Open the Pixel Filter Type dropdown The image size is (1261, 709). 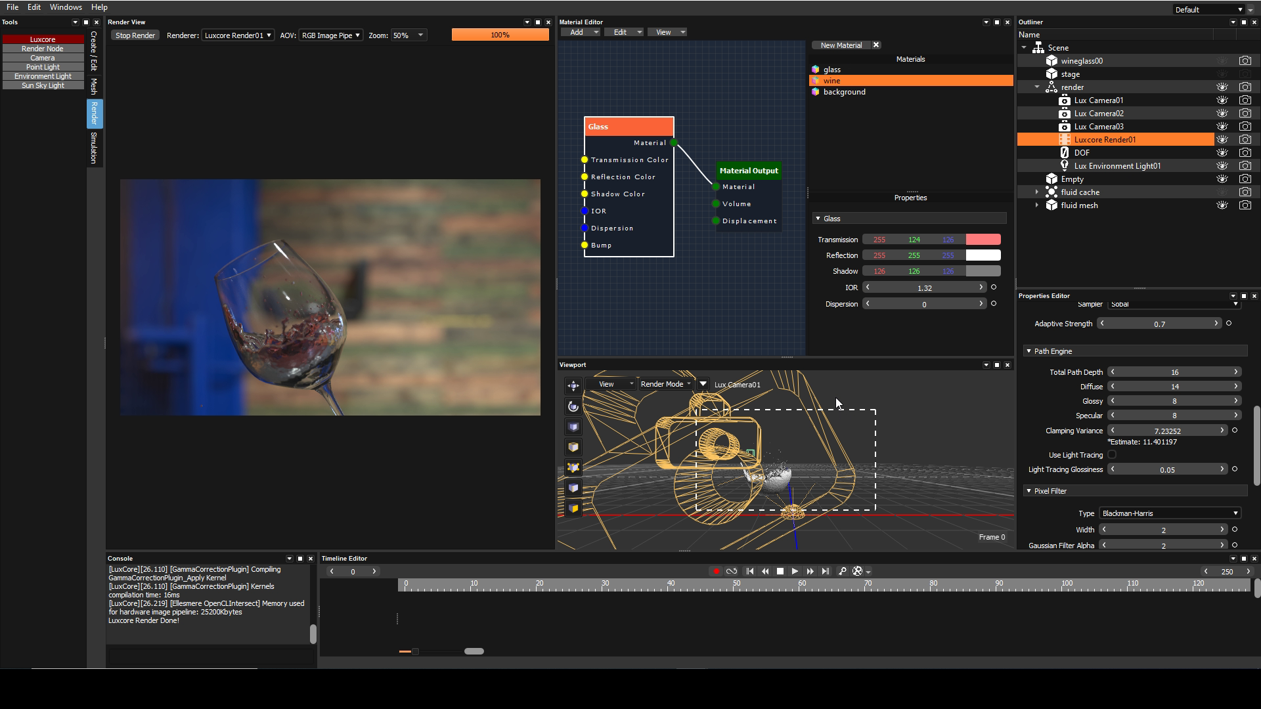[1170, 513]
